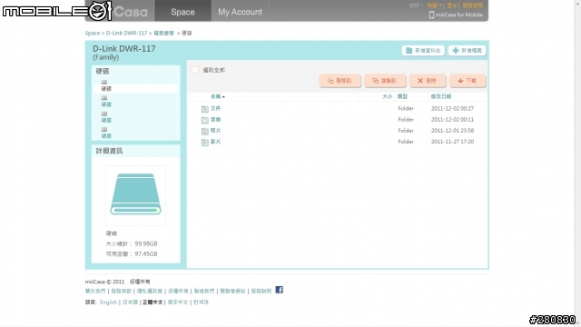
Task: Click the 文件 folder icon
Action: tap(205, 109)
